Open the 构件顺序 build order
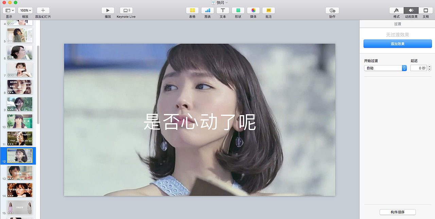This screenshot has height=219, width=435. pyautogui.click(x=397, y=212)
